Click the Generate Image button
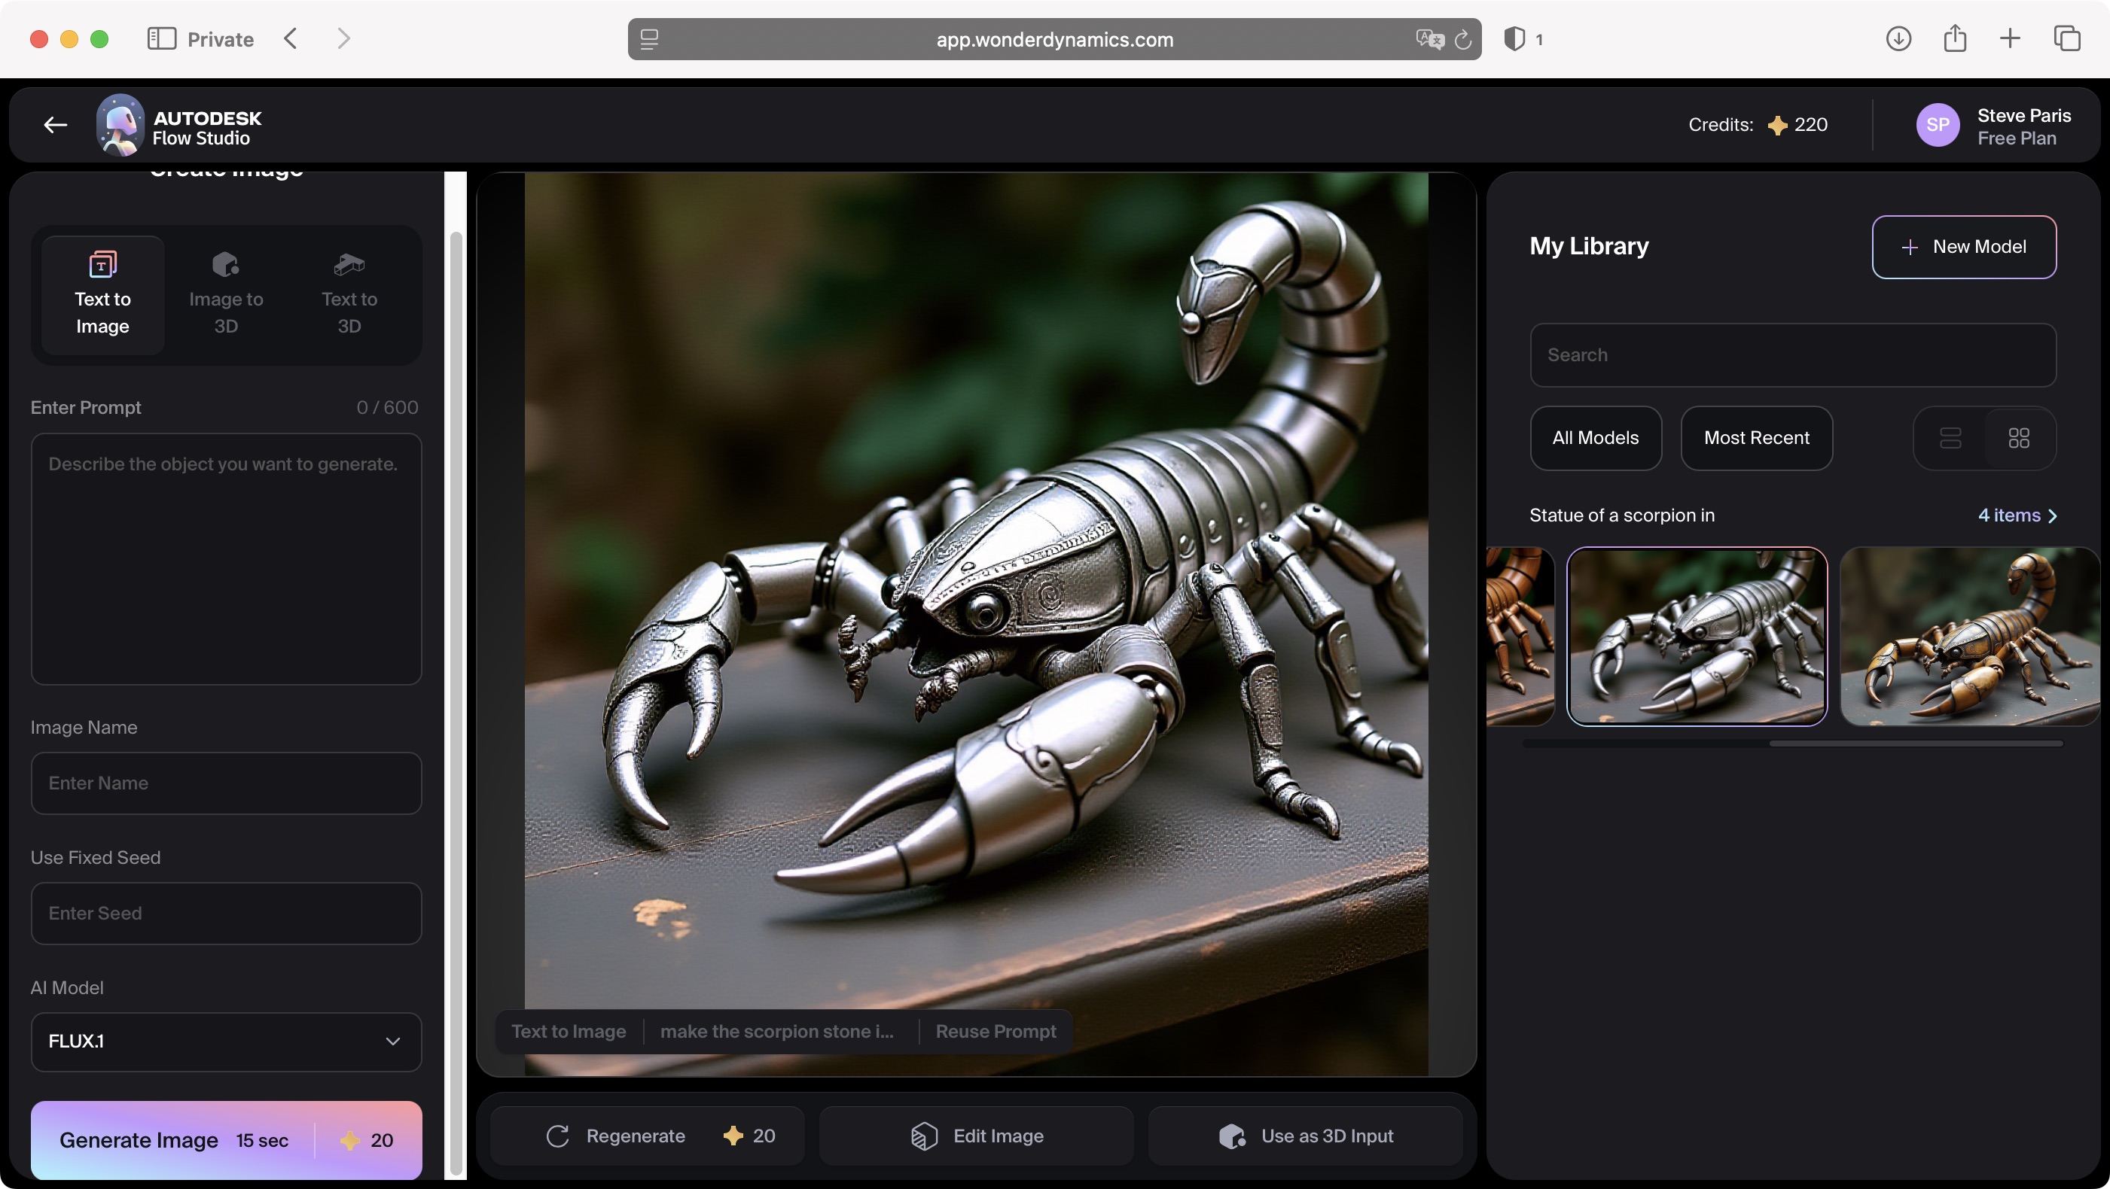2110x1189 pixels. (226, 1140)
